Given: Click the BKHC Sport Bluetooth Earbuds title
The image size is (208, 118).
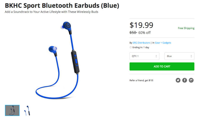Looking at the screenshot, I should point(62,6).
